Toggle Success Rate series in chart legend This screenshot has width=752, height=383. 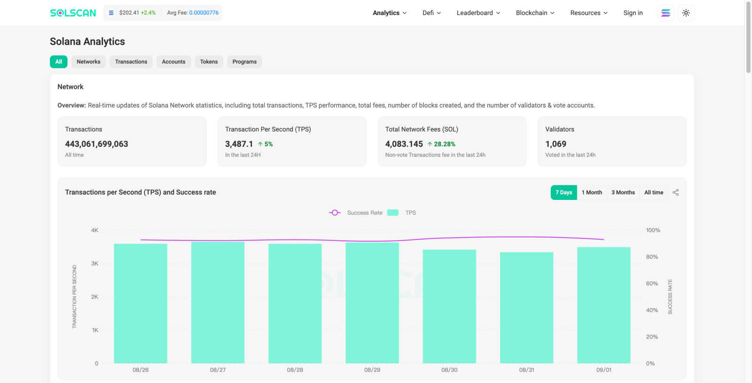[356, 213]
